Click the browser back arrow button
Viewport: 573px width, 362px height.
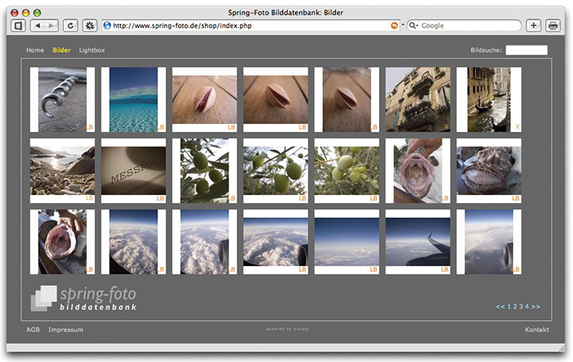(40, 25)
